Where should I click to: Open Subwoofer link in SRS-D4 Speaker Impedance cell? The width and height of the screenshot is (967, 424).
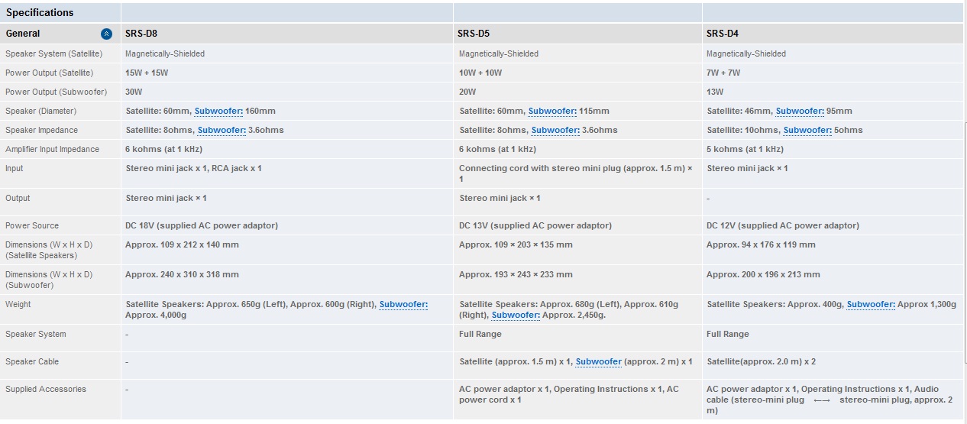coord(807,130)
